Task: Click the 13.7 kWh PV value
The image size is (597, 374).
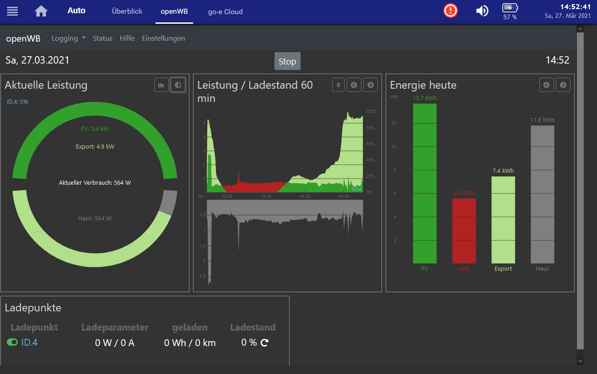Action: (x=425, y=98)
